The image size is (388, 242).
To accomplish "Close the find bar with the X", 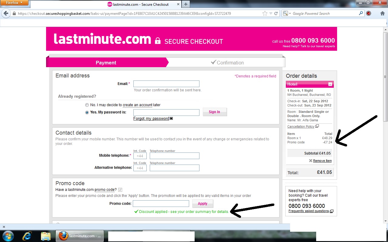I will [4, 227].
